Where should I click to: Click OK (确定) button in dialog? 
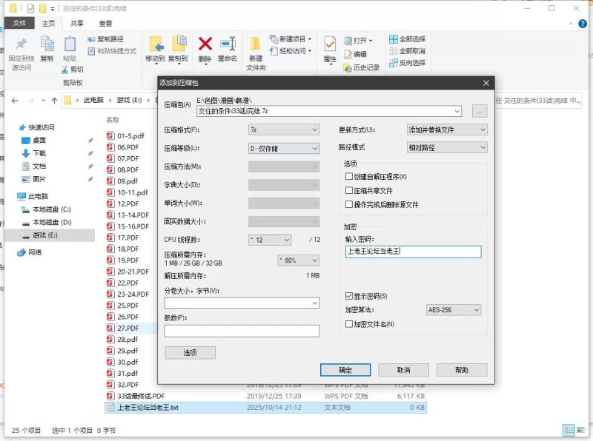tap(345, 370)
